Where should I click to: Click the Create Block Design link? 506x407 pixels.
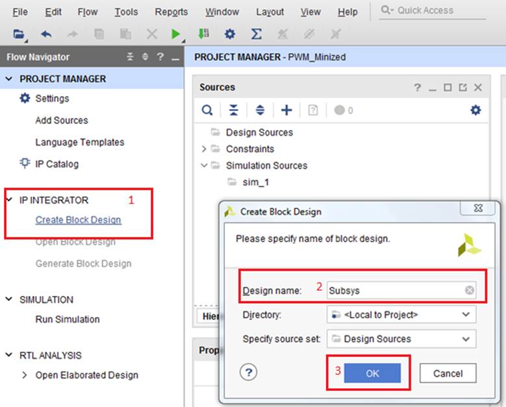coord(78,219)
